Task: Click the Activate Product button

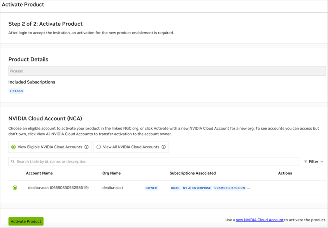Action: click(x=26, y=221)
